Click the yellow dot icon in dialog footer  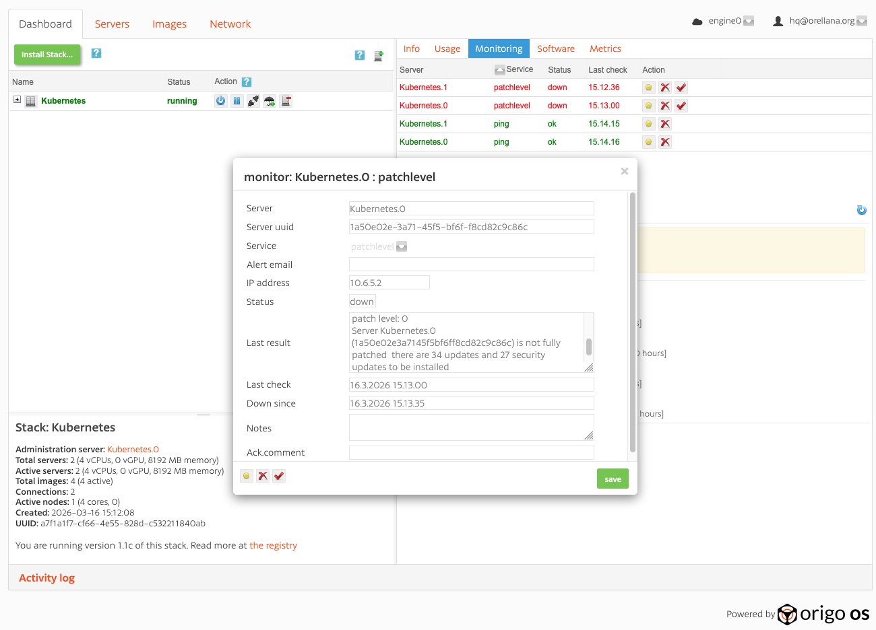[x=247, y=476]
